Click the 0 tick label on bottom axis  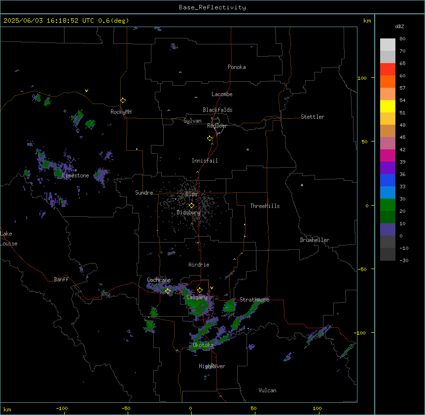(x=190, y=408)
